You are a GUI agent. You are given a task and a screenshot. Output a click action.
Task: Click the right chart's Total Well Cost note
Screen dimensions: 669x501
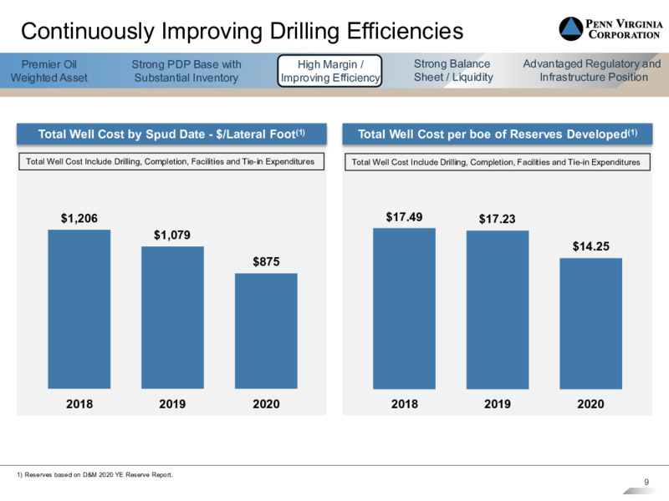(498, 162)
